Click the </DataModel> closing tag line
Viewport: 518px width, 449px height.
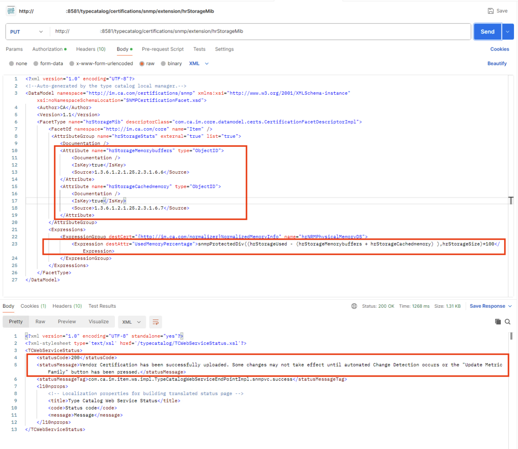coord(43,280)
